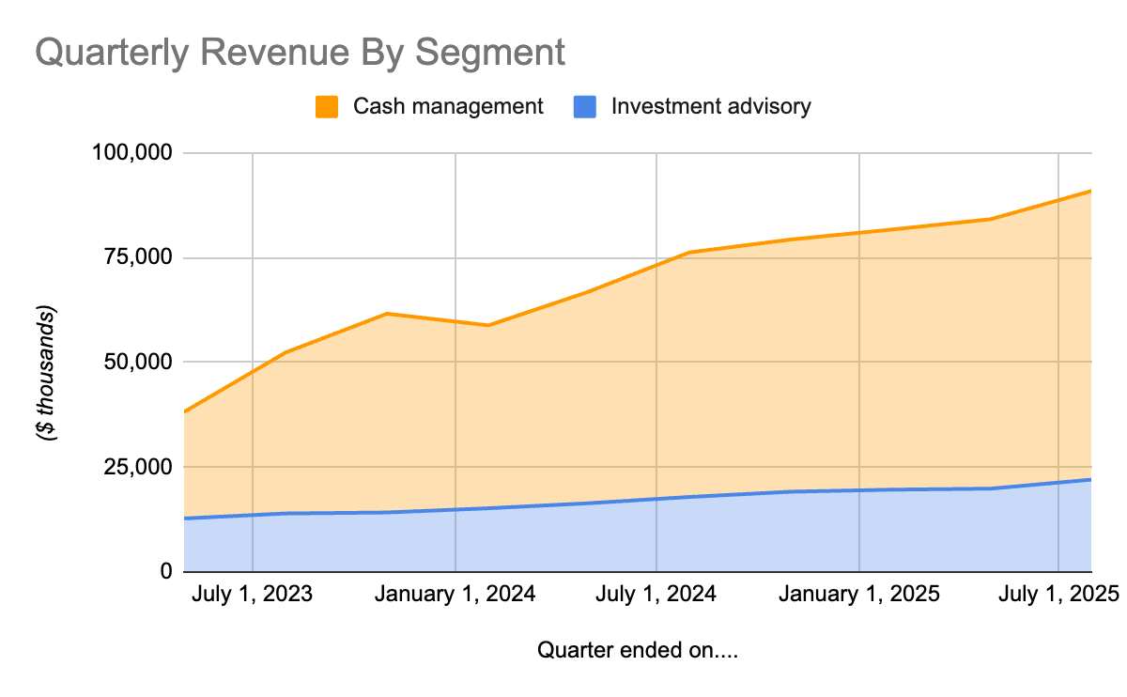Click the orange Cash management legend swatch

point(326,106)
